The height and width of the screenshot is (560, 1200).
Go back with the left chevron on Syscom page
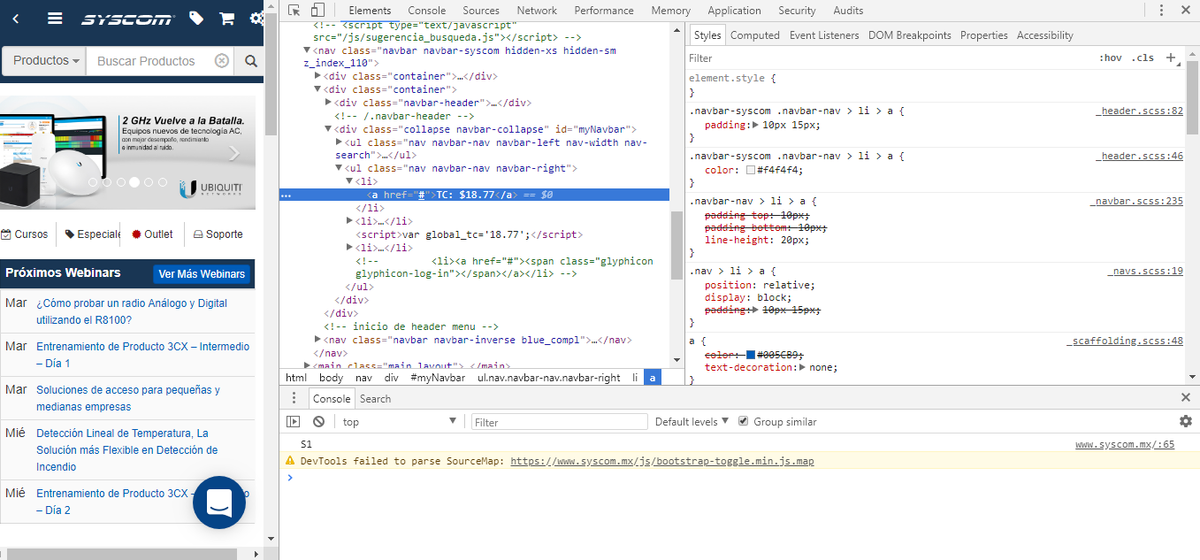[16, 18]
